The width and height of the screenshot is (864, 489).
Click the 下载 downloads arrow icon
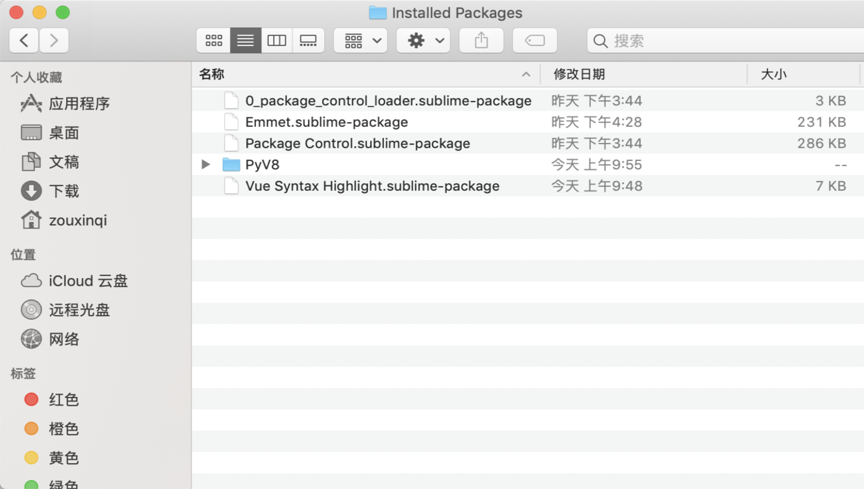click(x=31, y=191)
